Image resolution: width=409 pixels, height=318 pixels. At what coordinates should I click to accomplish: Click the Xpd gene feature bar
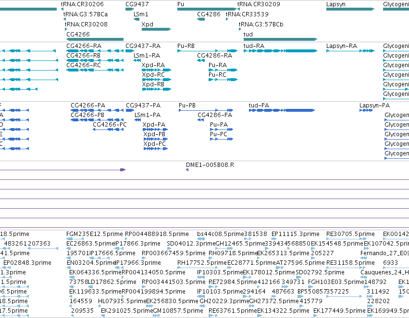156,29
